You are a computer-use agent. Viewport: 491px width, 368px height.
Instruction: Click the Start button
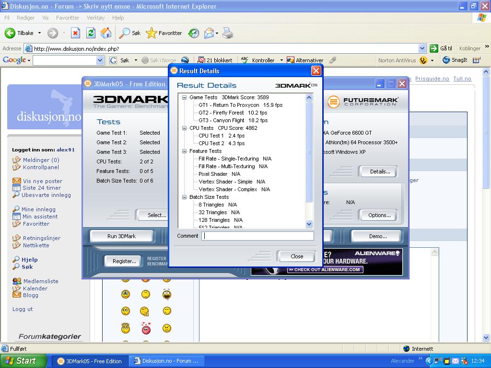coord(23,361)
